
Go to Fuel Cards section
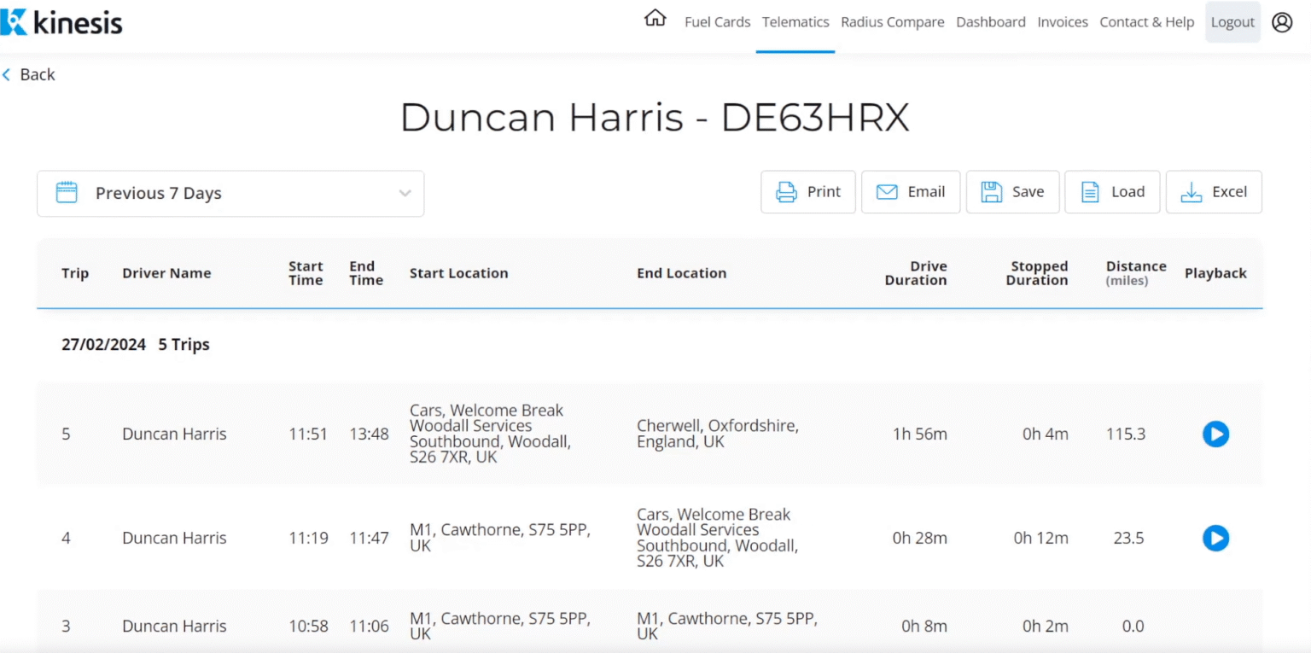click(717, 21)
